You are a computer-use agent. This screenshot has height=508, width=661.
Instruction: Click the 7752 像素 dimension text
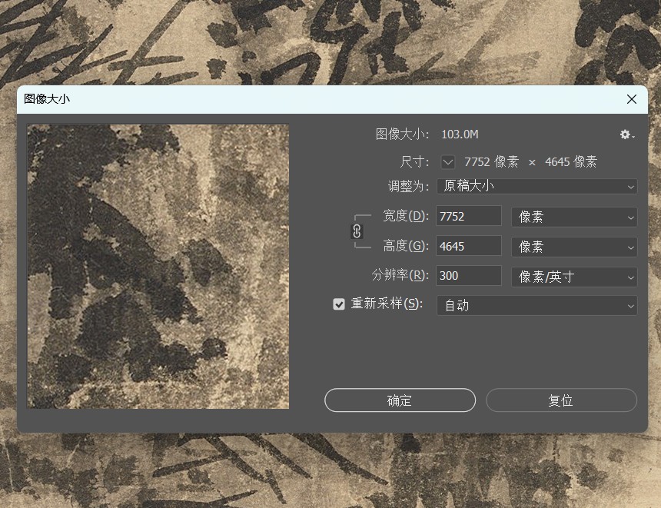point(491,162)
